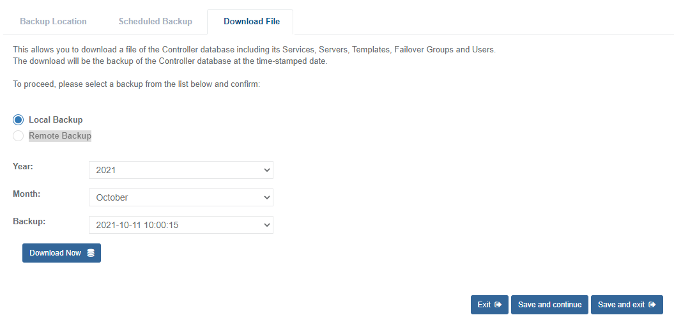Click the arrow icon on Save and exit
Viewport: 674px width, 322px height.
[x=652, y=305]
